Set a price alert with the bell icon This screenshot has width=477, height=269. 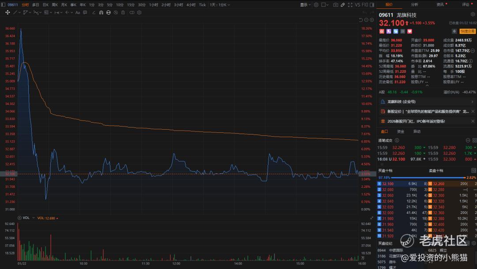[x=454, y=31]
